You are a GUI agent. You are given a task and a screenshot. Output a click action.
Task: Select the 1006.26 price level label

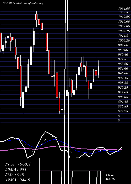(124, 40)
